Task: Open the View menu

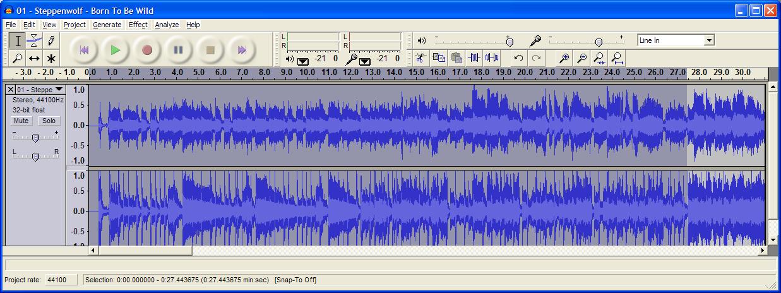Action: click(49, 25)
